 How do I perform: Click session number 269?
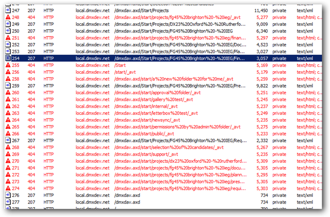15,154
